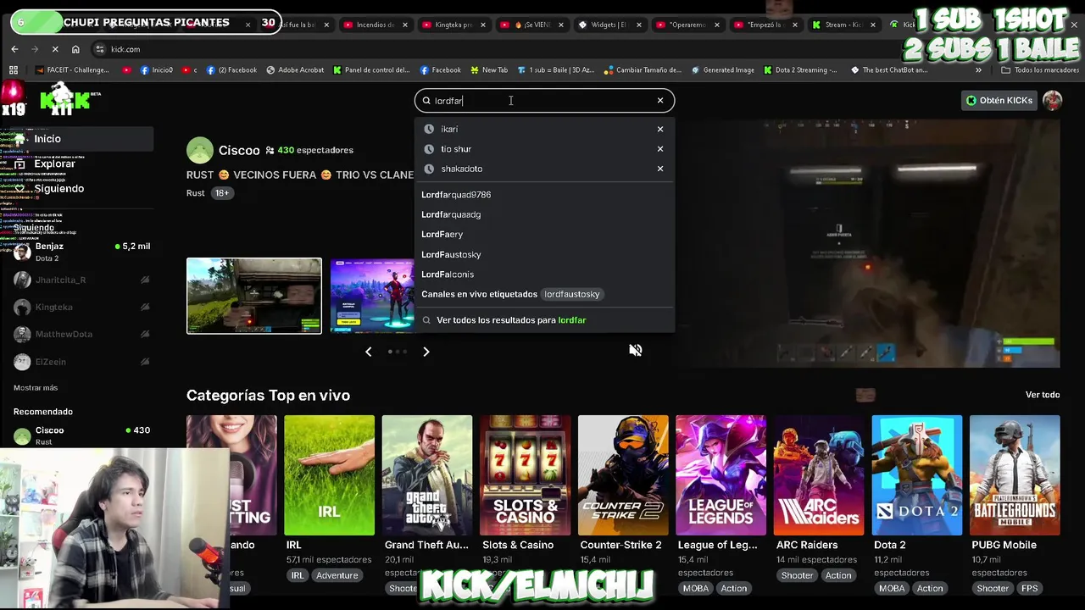The width and height of the screenshot is (1085, 610).
Task: Click the Obtén KICKs button
Action: 999,100
